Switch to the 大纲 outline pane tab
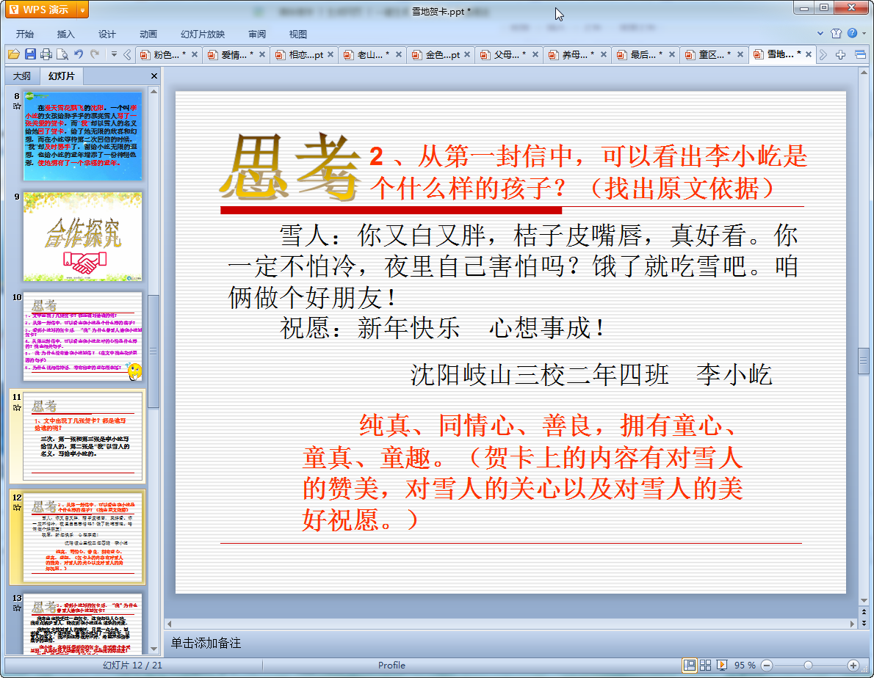874x678 pixels. coord(22,76)
